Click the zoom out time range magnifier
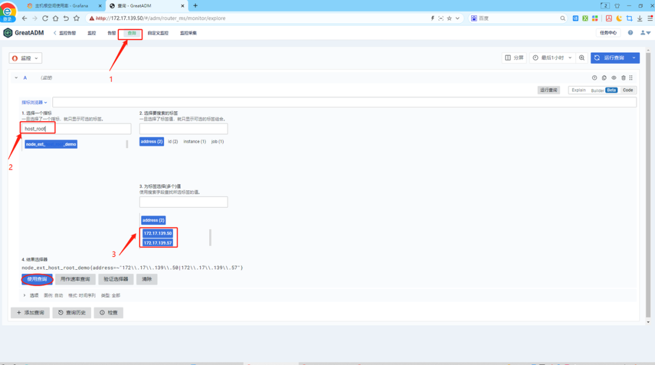Screen dimensions: 655x365 point(582,58)
